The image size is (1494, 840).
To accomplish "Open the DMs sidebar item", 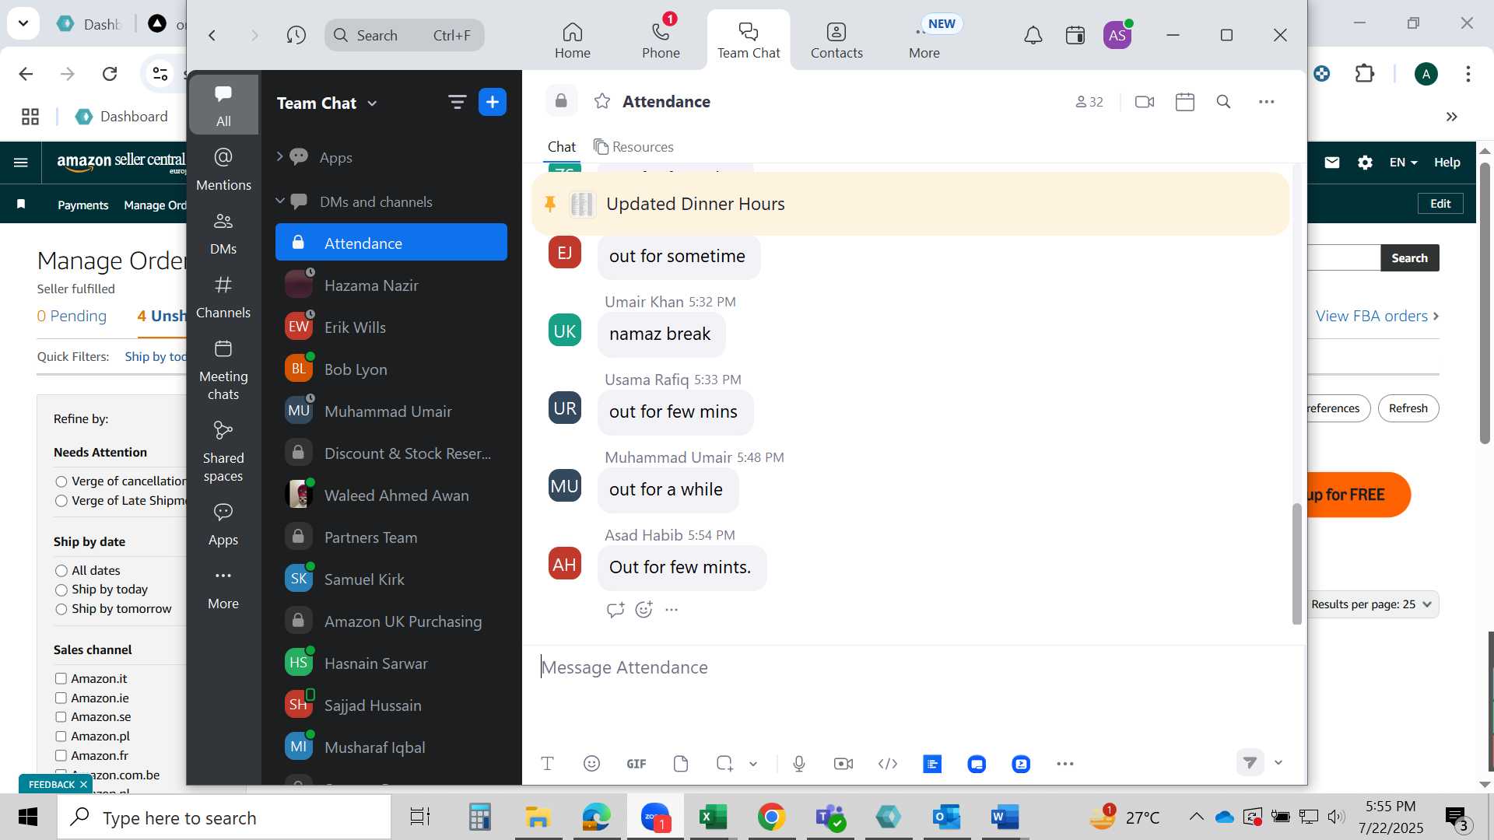I will coord(223,233).
